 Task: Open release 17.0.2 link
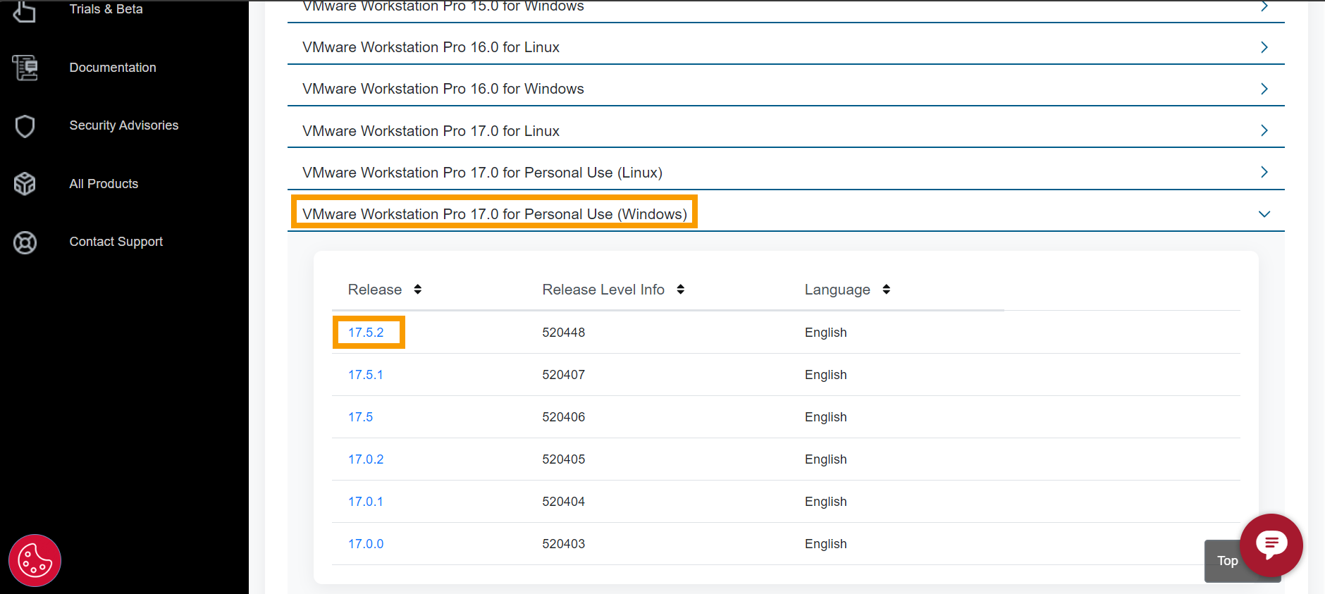366,459
